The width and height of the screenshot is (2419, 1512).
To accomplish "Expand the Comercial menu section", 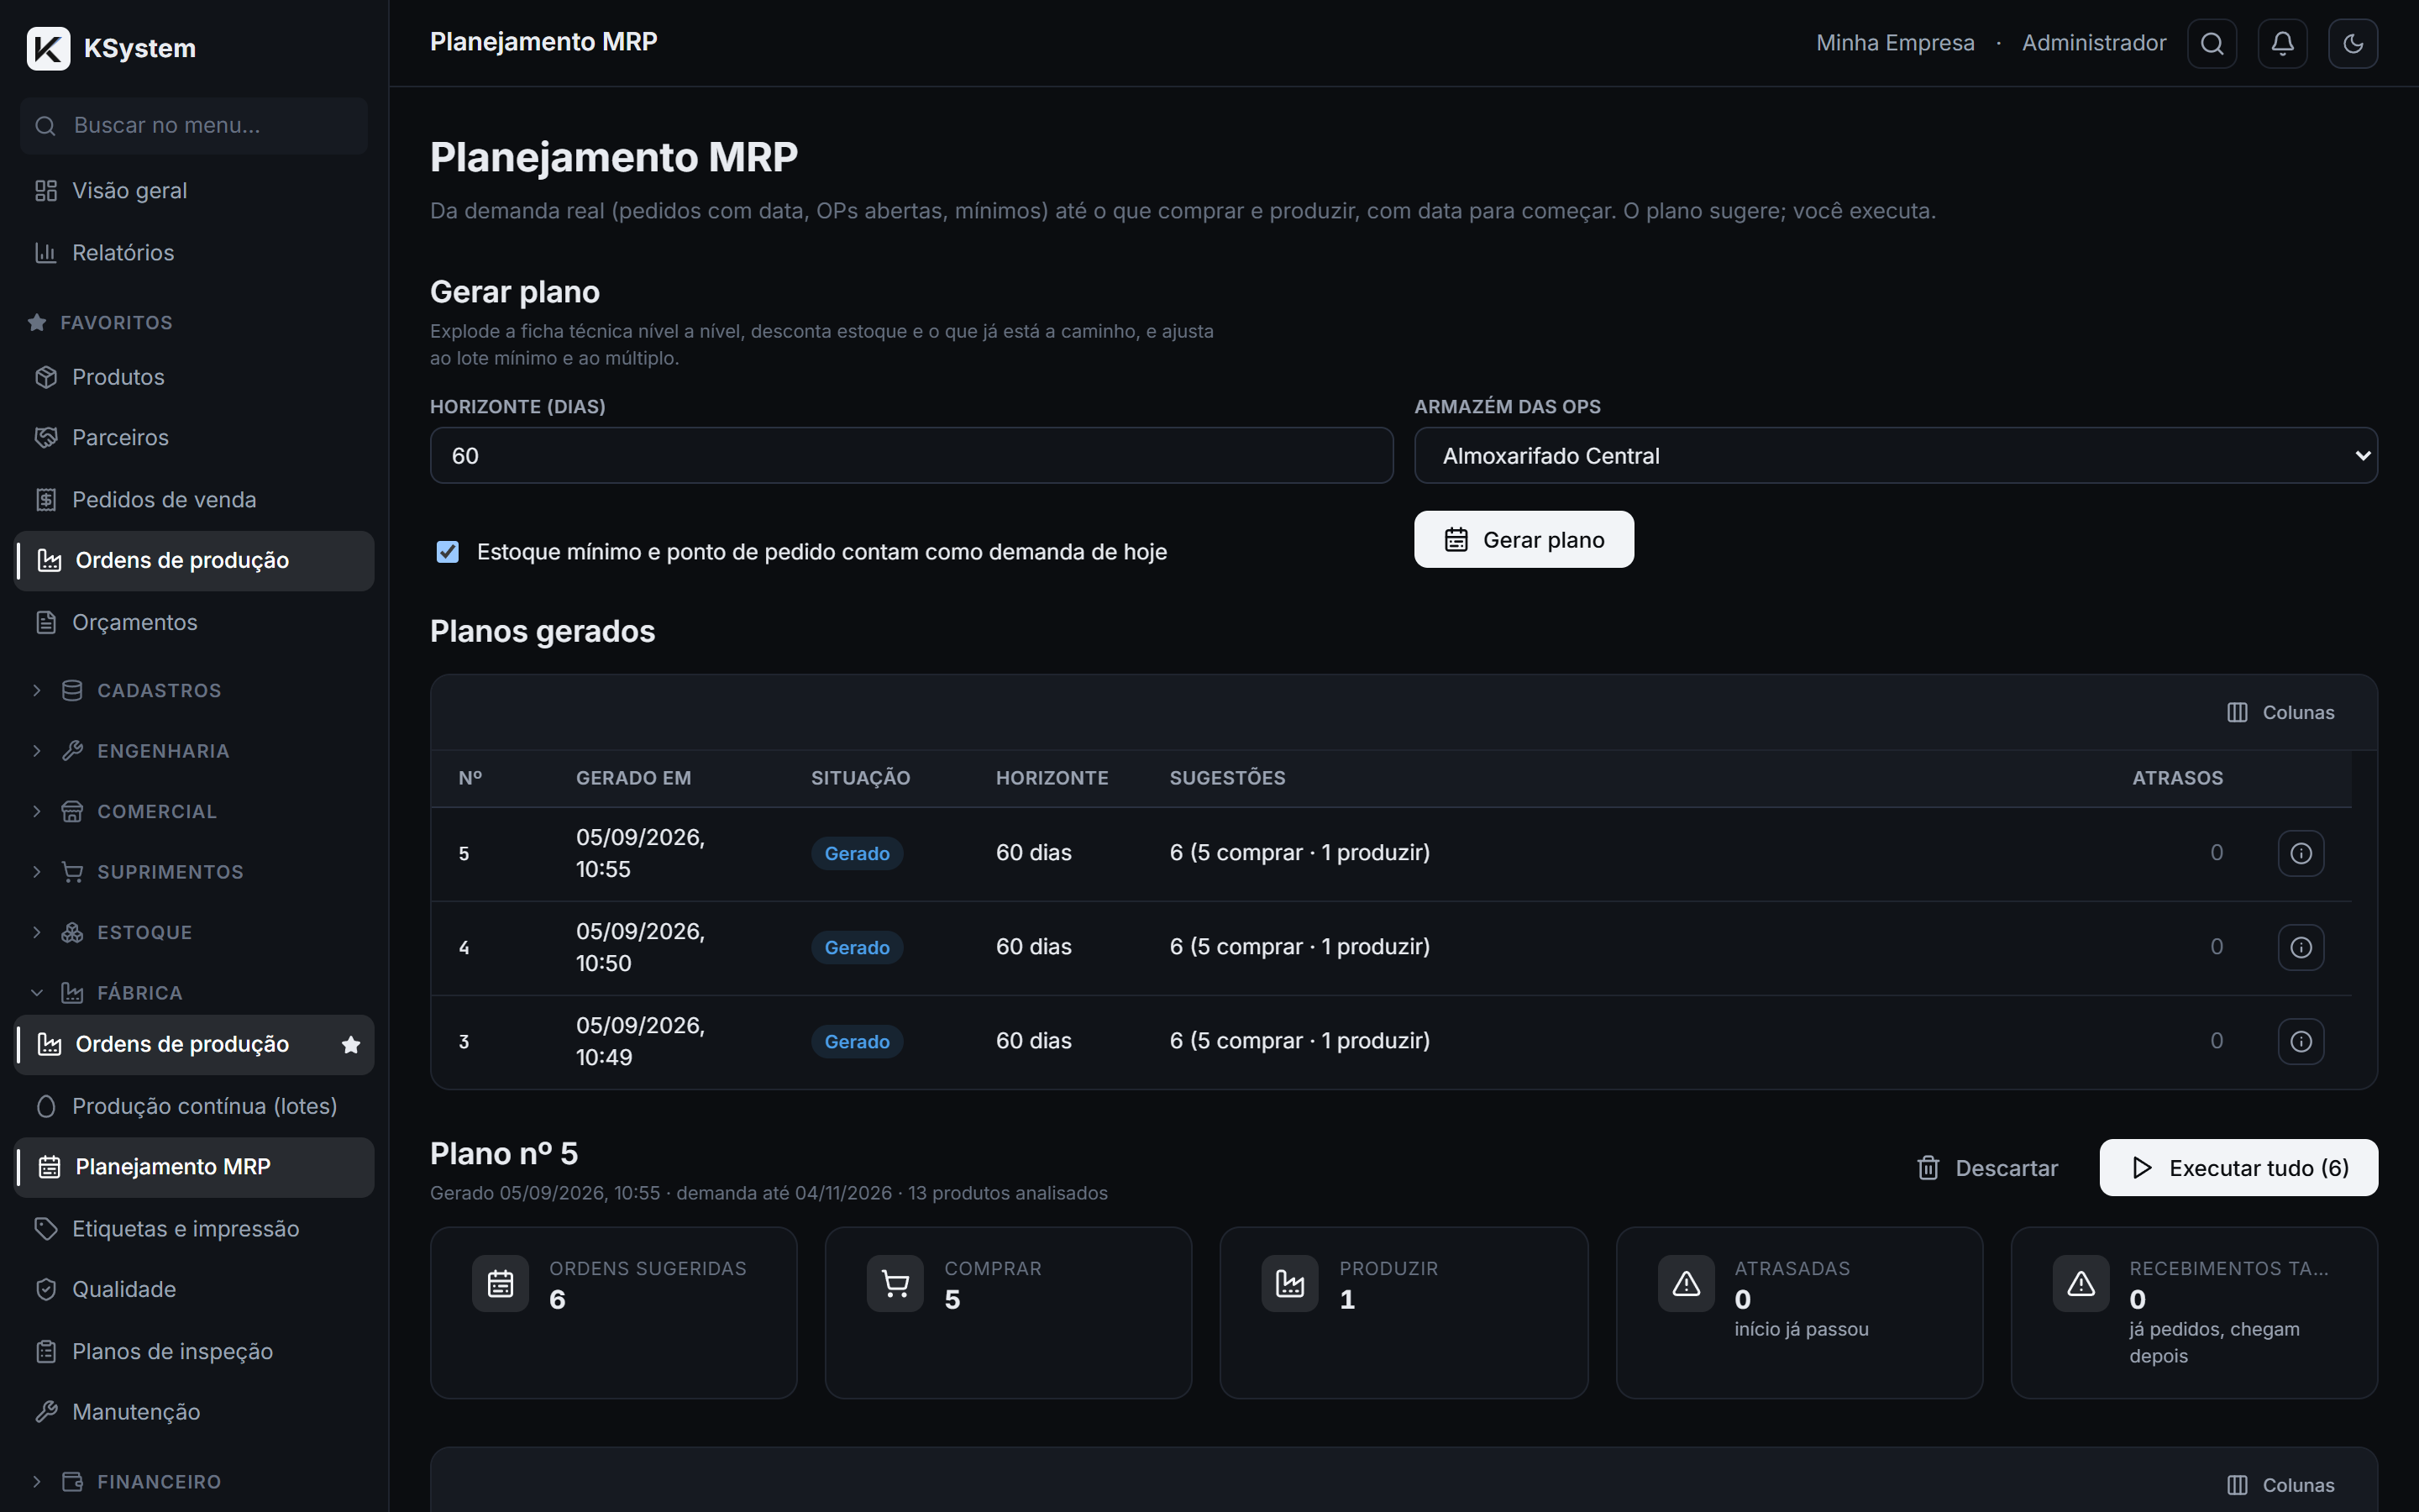I will pos(194,811).
